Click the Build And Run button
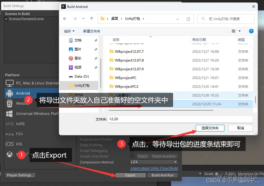 pos(162,175)
